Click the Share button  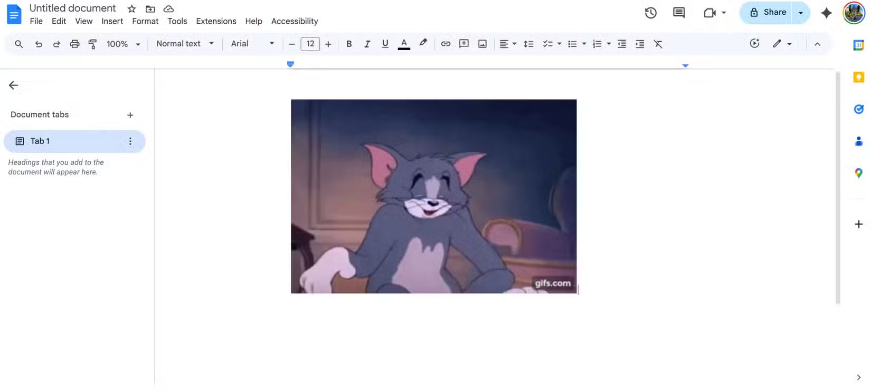point(768,13)
